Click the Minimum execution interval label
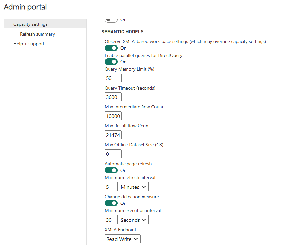286x245 pixels. tap(133, 211)
